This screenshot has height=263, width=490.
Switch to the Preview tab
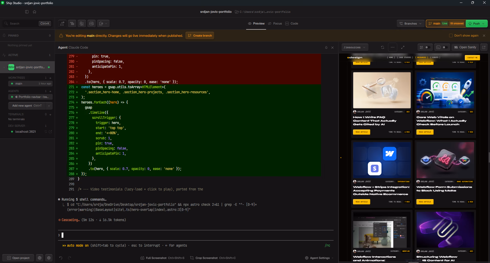(256, 24)
